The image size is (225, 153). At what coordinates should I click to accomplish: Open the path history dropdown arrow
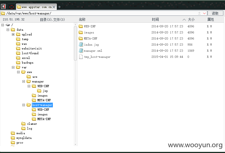pyautogui.click(x=204, y=13)
